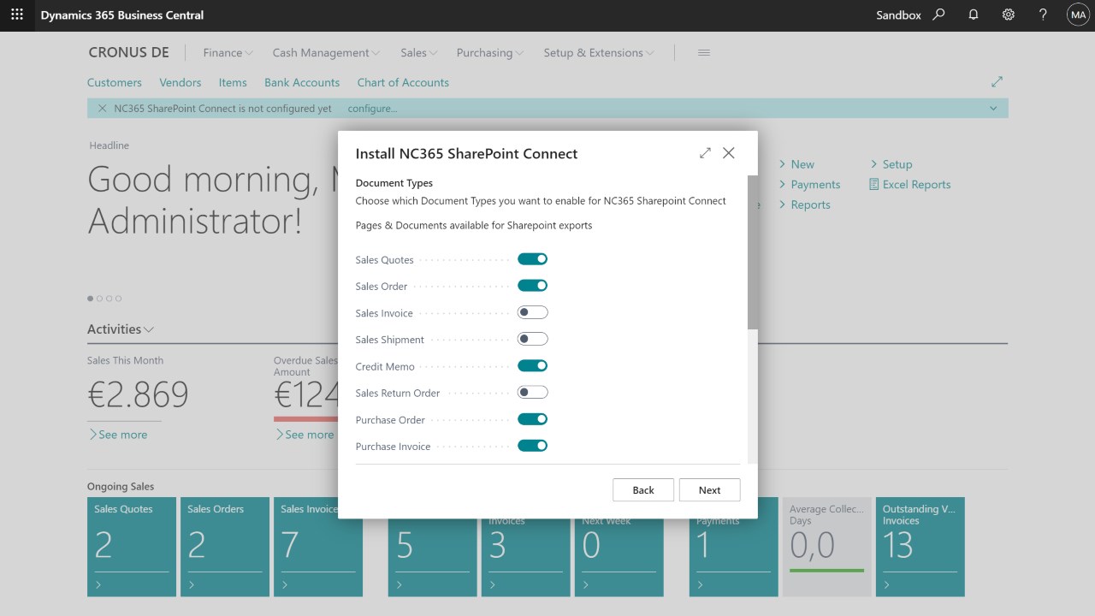Expand the Finance menu
1095x616 pixels.
click(228, 53)
